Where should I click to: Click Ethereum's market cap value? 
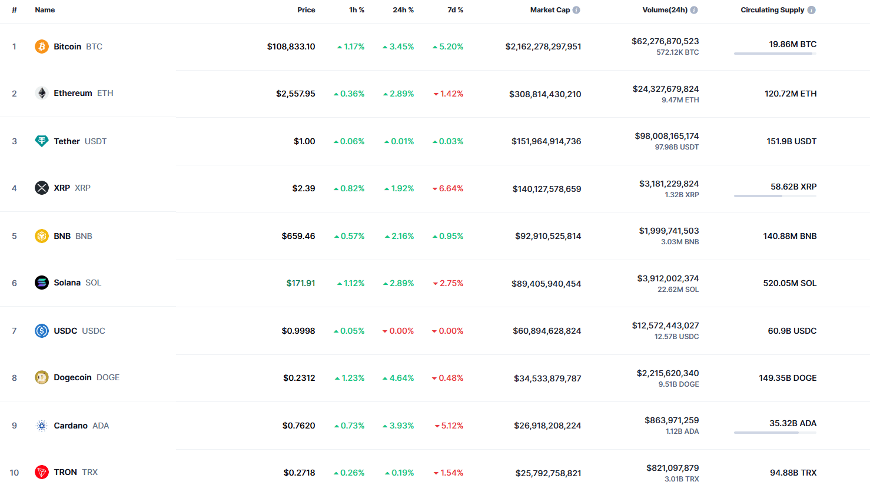(x=545, y=94)
